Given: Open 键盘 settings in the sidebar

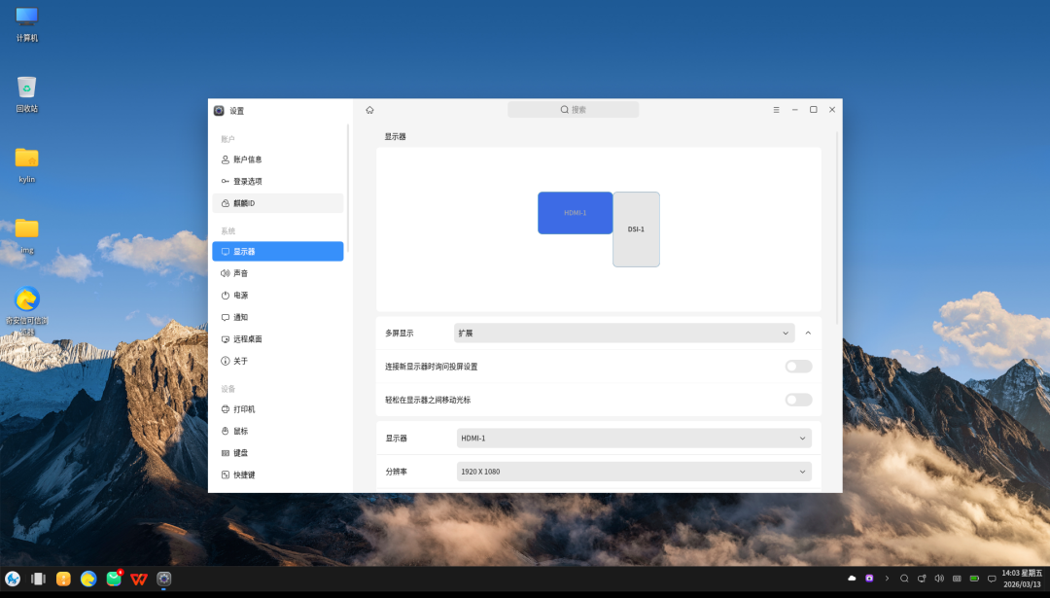Looking at the screenshot, I should [x=278, y=453].
